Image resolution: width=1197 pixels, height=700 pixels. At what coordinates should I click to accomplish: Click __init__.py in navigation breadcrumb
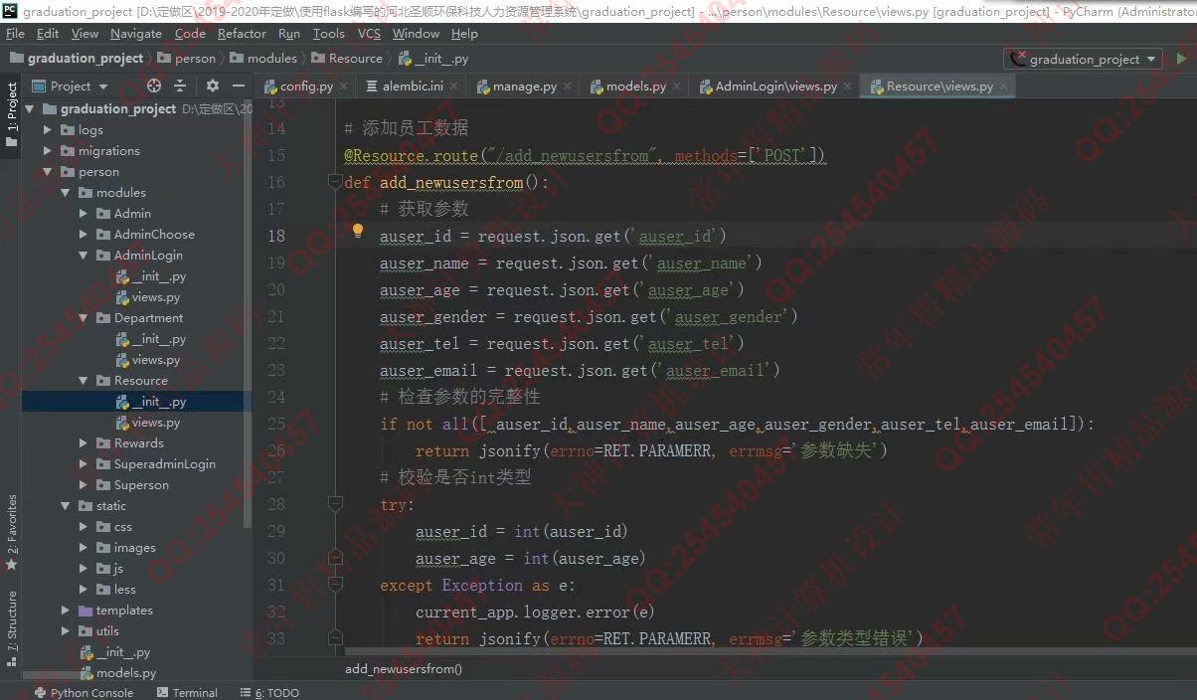434,59
